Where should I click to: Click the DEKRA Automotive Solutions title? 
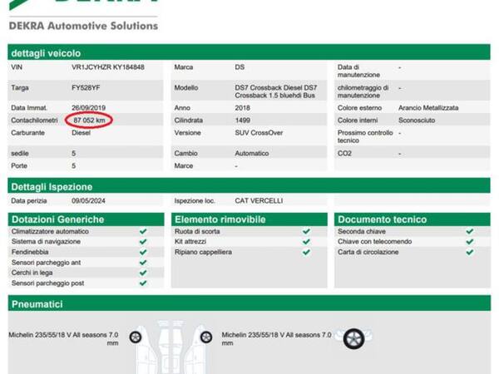[83, 26]
